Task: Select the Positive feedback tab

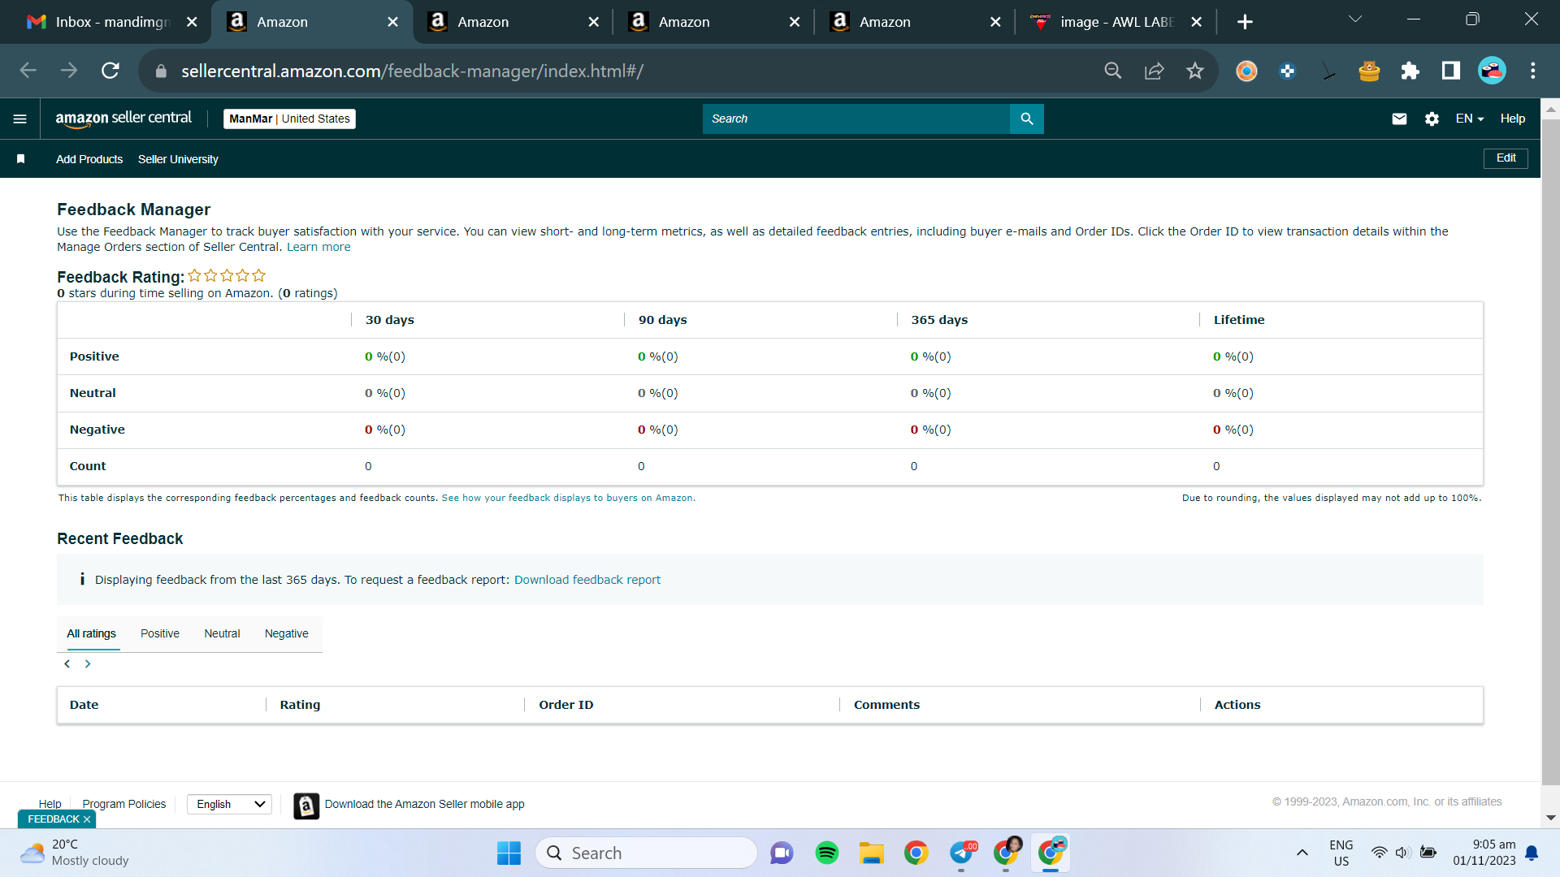Action: pyautogui.click(x=160, y=633)
